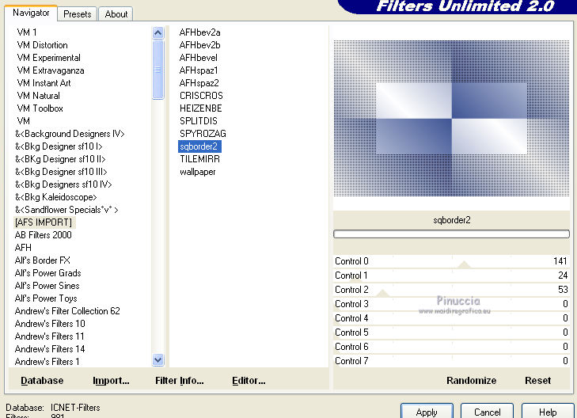Image resolution: width=577 pixels, height=418 pixels.
Task: Click the category list scroll up arrow
Action: [158, 33]
